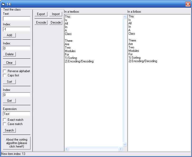The width and height of the screenshot is (192, 157).
Task: Click the Decode button
Action: 56,22
